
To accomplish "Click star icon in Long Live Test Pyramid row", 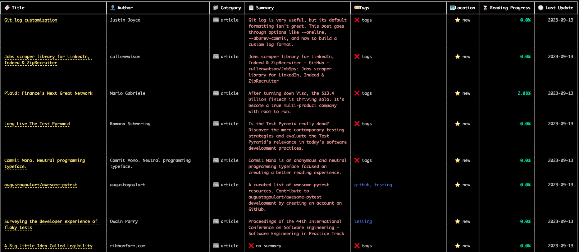I will [x=457, y=124].
